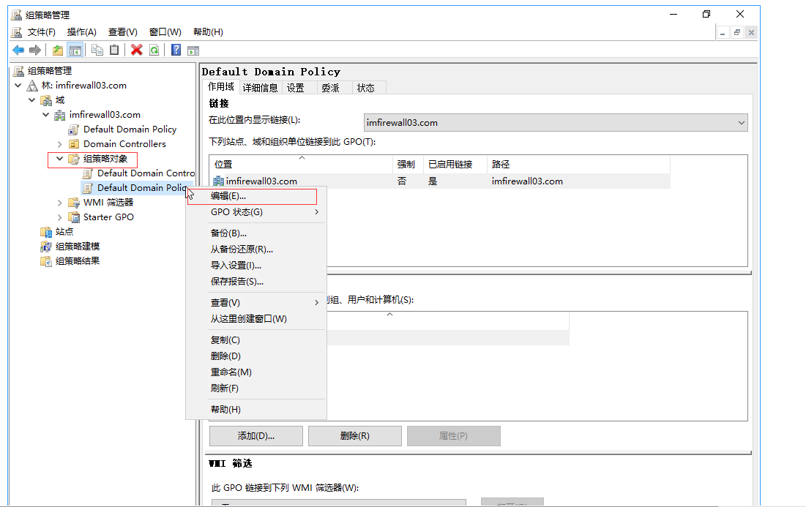Image resolution: width=806 pixels, height=507 pixels.
Task: Expand the WMI 筛选器 tree node
Action: (x=60, y=203)
